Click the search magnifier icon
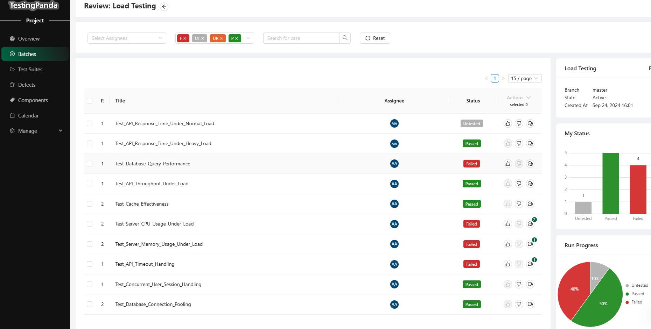Viewport: 651px width, 329px height. click(345, 38)
